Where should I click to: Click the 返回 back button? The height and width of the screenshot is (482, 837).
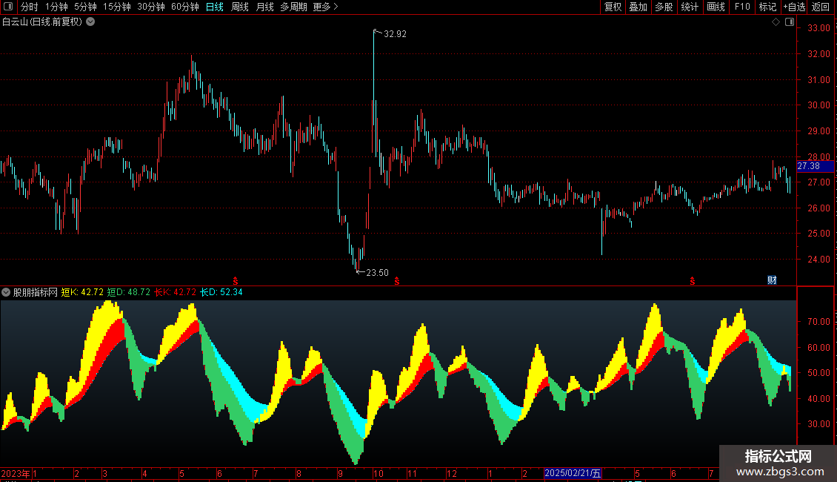pyautogui.click(x=821, y=7)
